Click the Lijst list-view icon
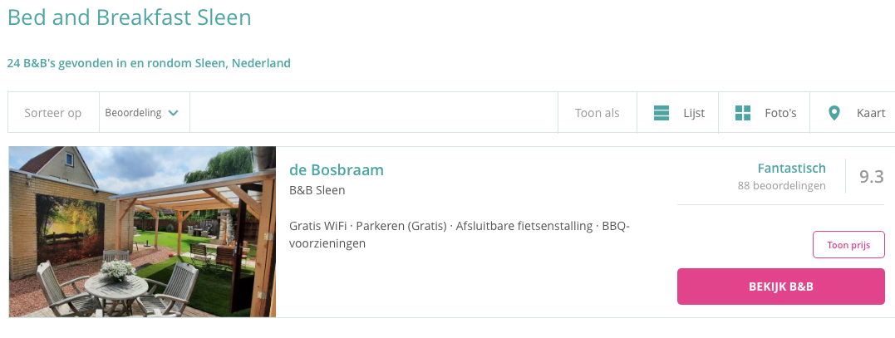895x338 pixels. (661, 113)
